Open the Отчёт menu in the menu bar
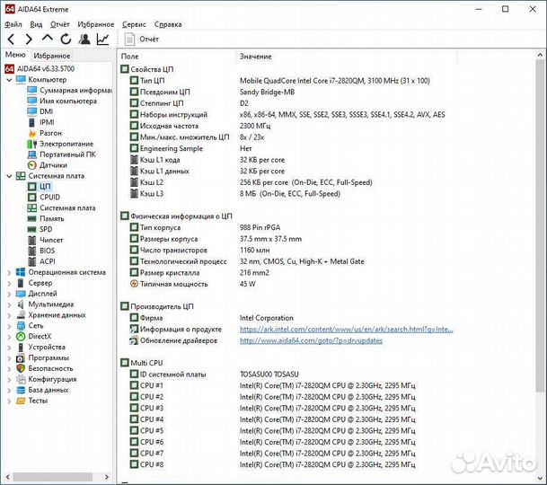 coord(59,24)
